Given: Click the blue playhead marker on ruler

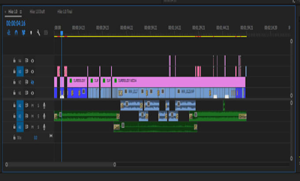Looking at the screenshot, I should (61, 33).
